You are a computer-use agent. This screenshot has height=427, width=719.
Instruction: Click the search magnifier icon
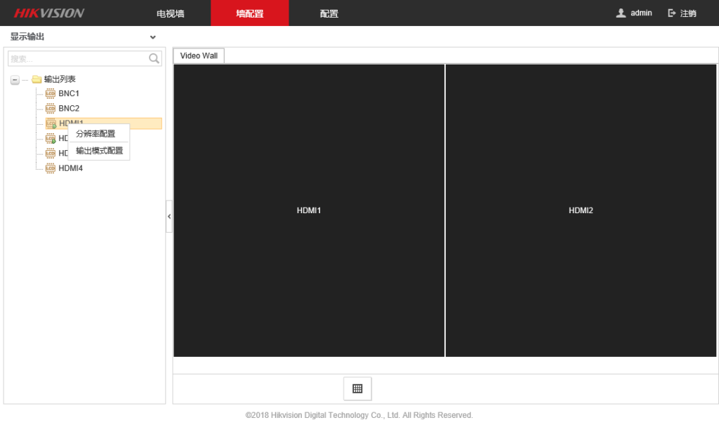click(154, 59)
